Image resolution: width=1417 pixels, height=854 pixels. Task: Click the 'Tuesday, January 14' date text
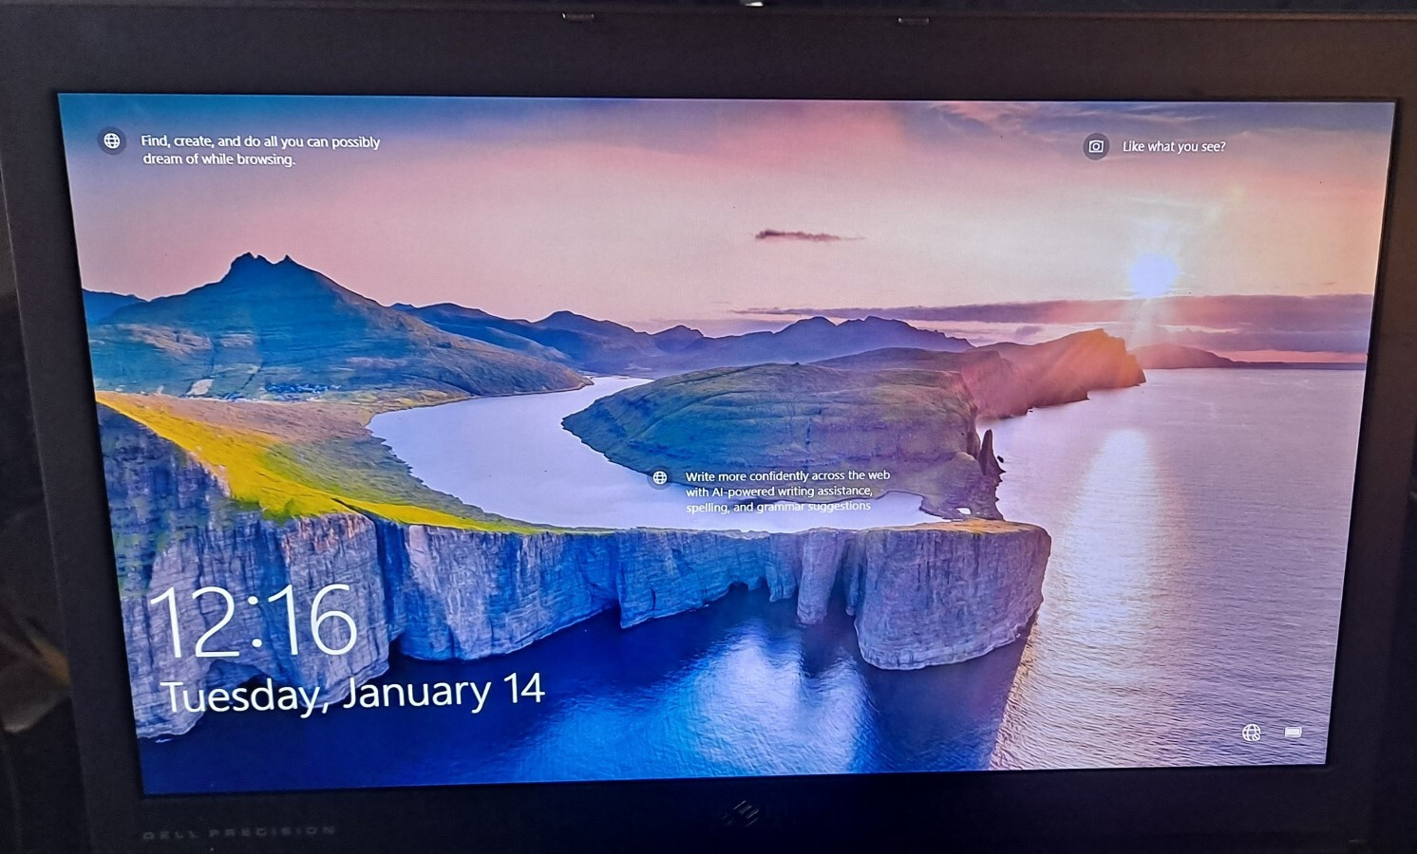353,693
